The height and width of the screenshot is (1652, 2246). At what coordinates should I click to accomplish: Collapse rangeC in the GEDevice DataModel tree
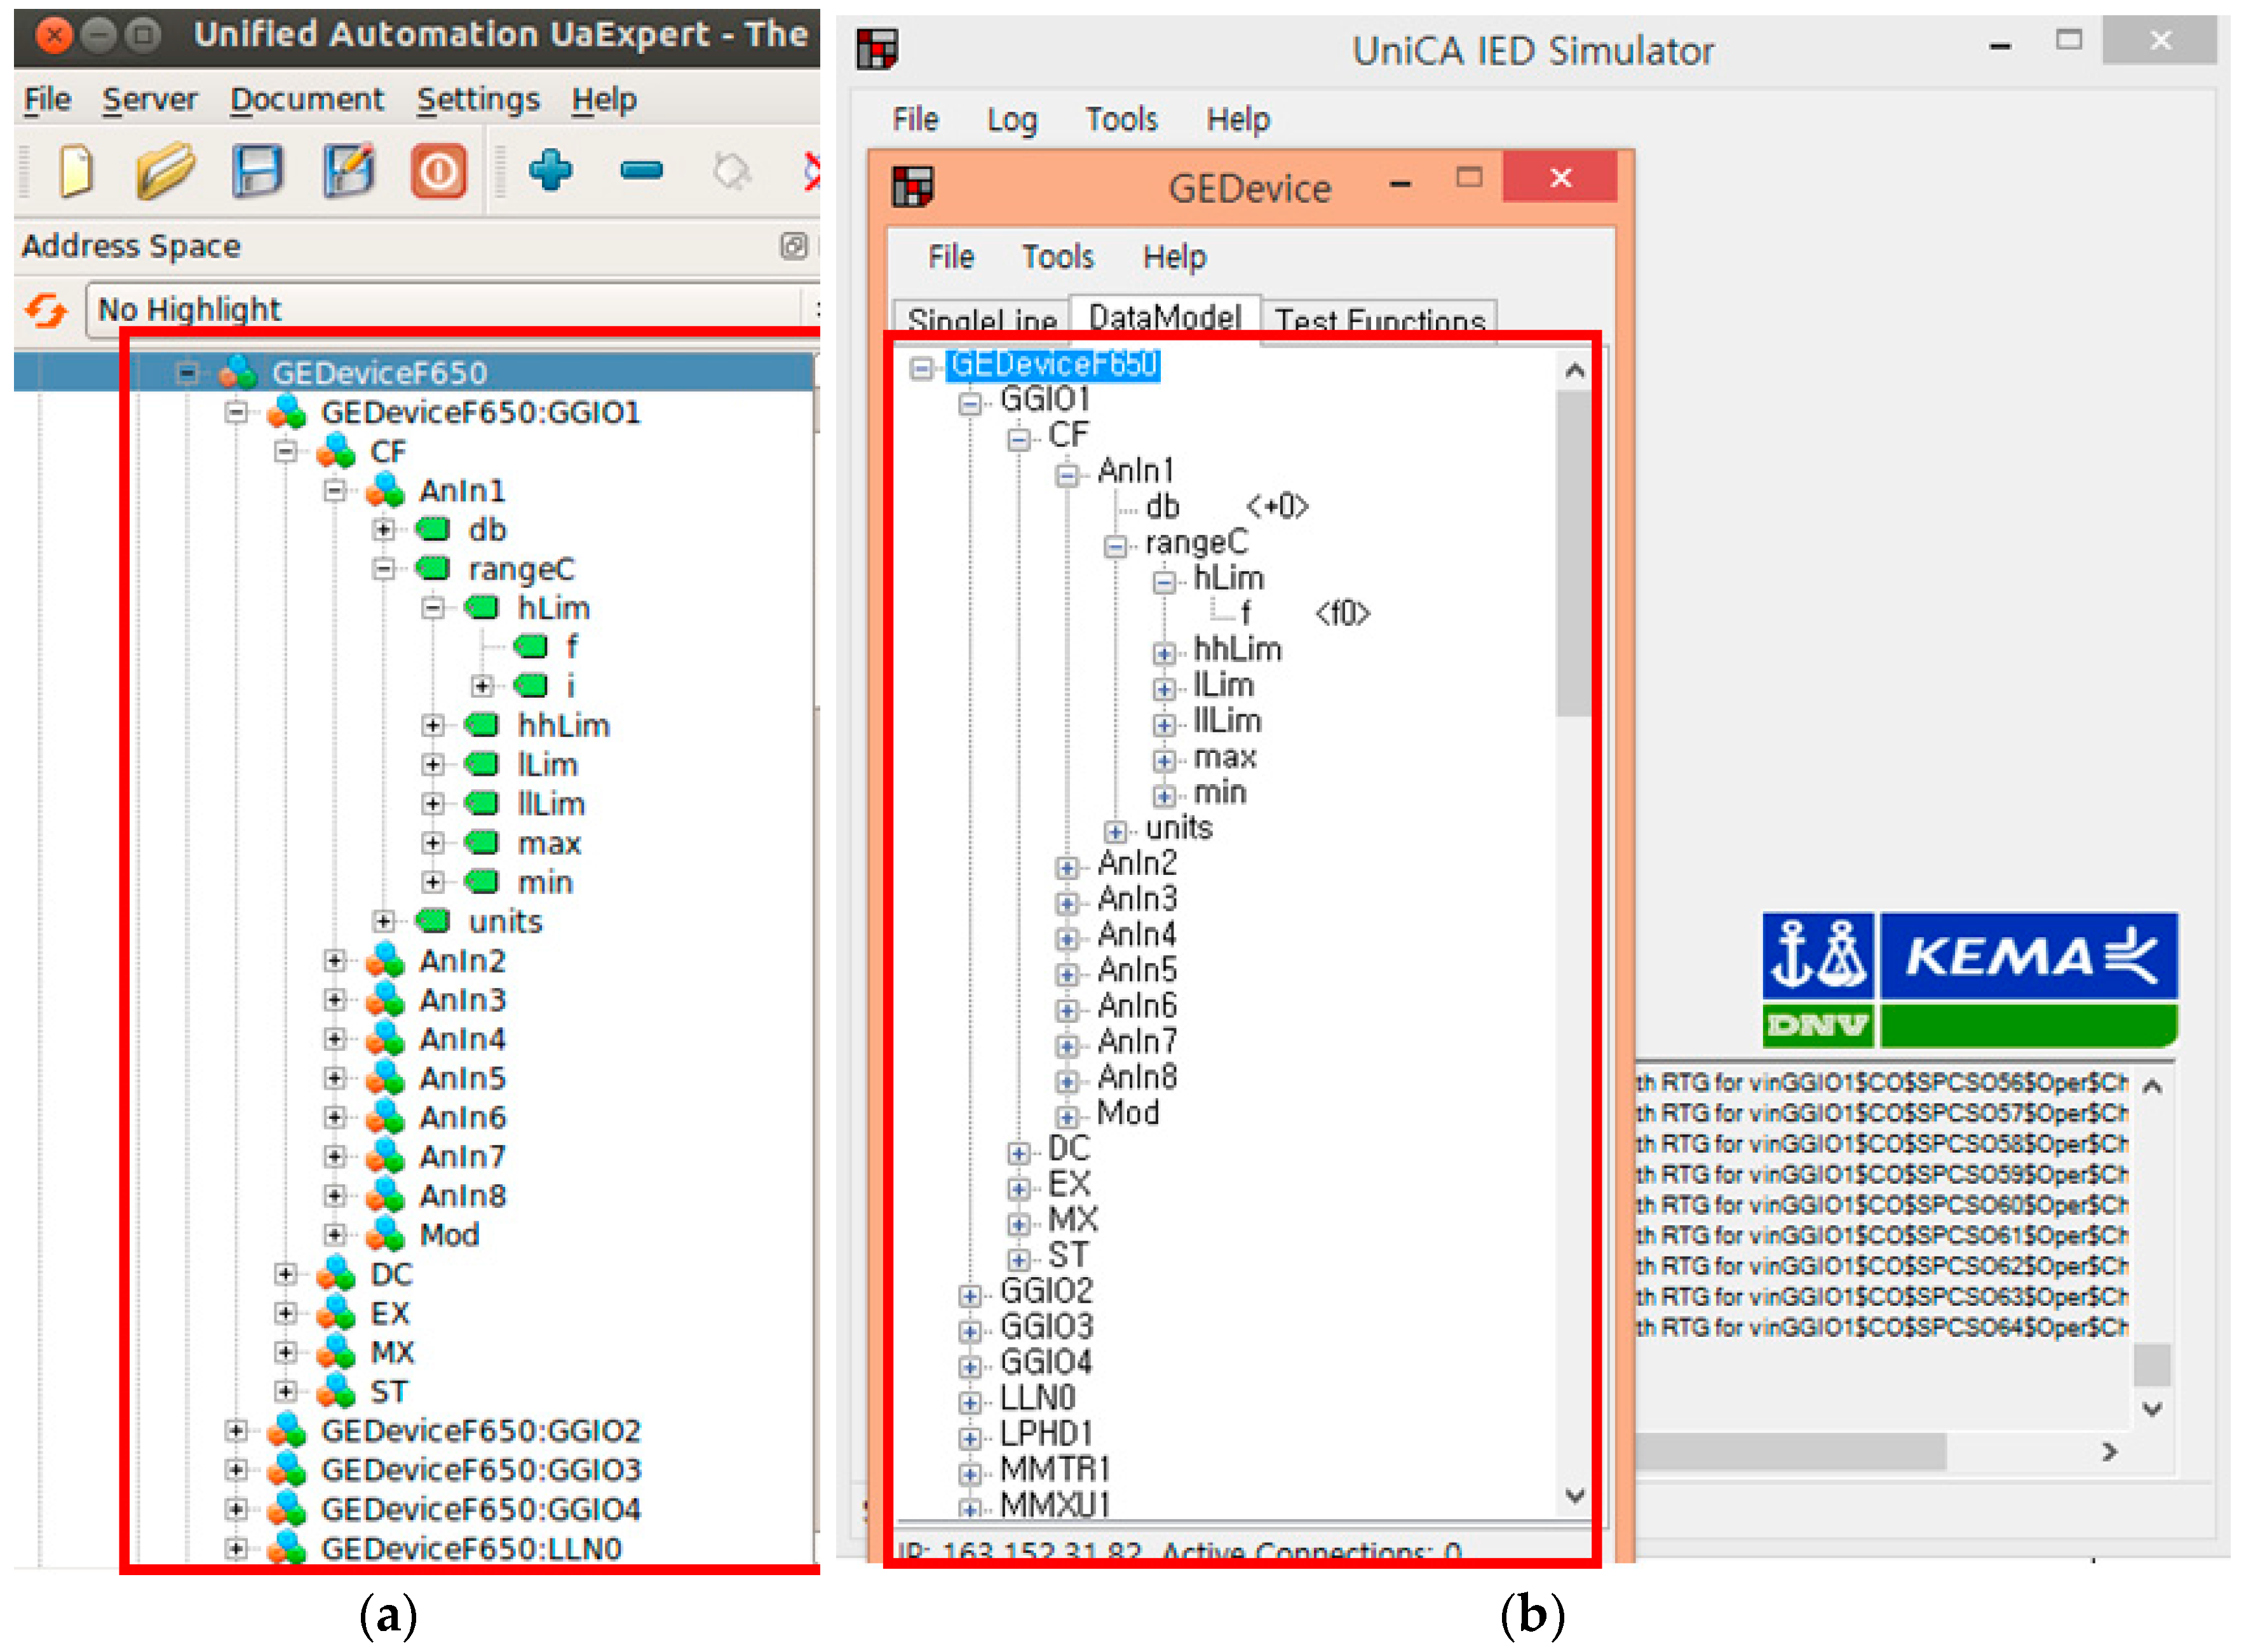1115,547
